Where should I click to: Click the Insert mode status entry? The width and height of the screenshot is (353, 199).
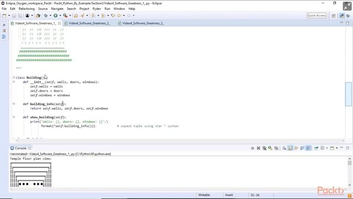coord(229,195)
